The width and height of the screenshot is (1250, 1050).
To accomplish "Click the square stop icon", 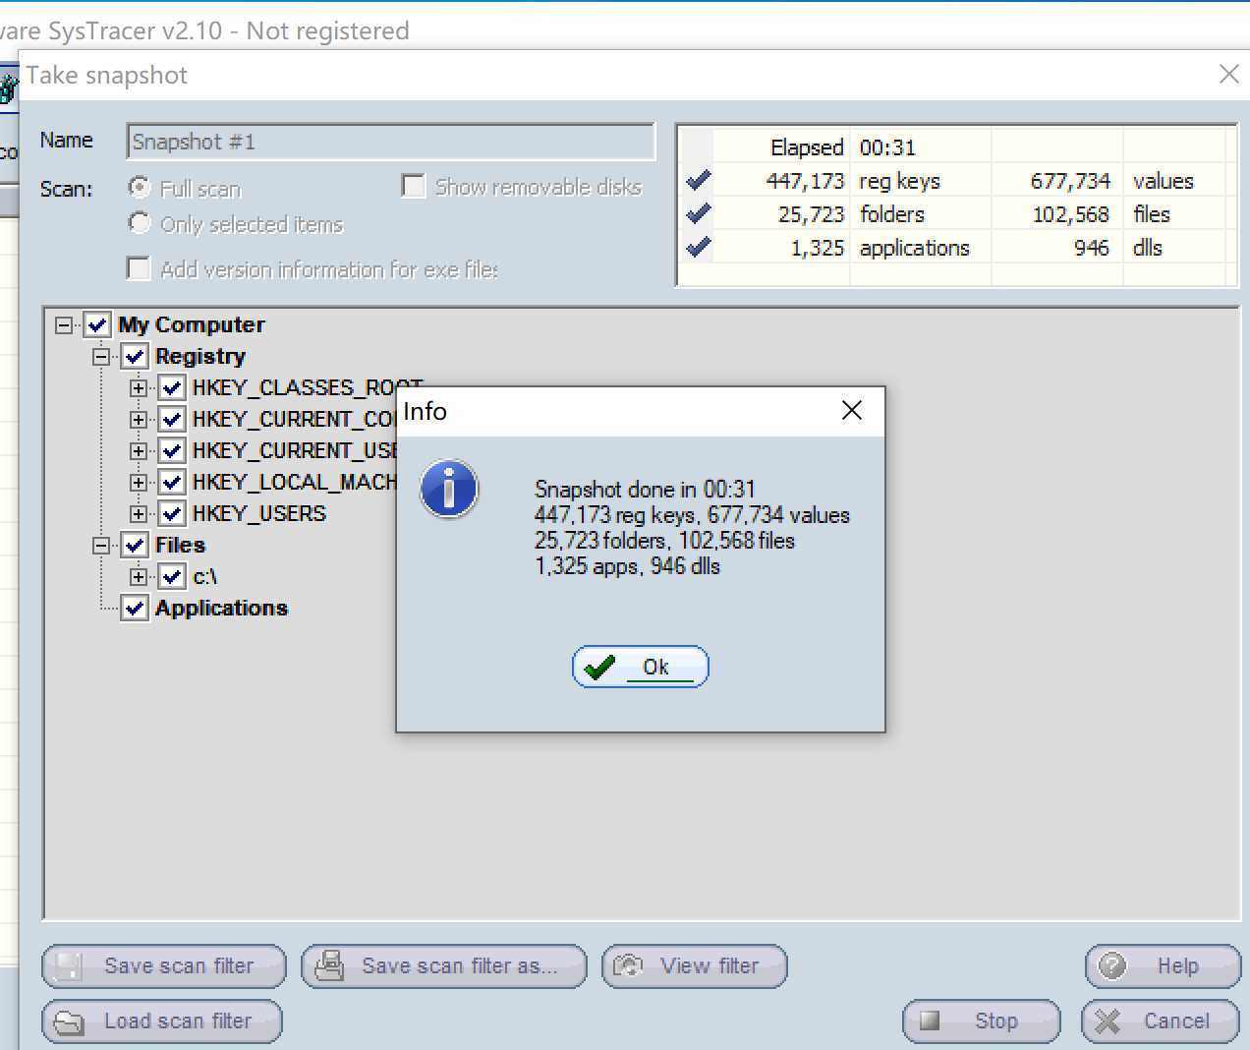I will click(x=929, y=1021).
